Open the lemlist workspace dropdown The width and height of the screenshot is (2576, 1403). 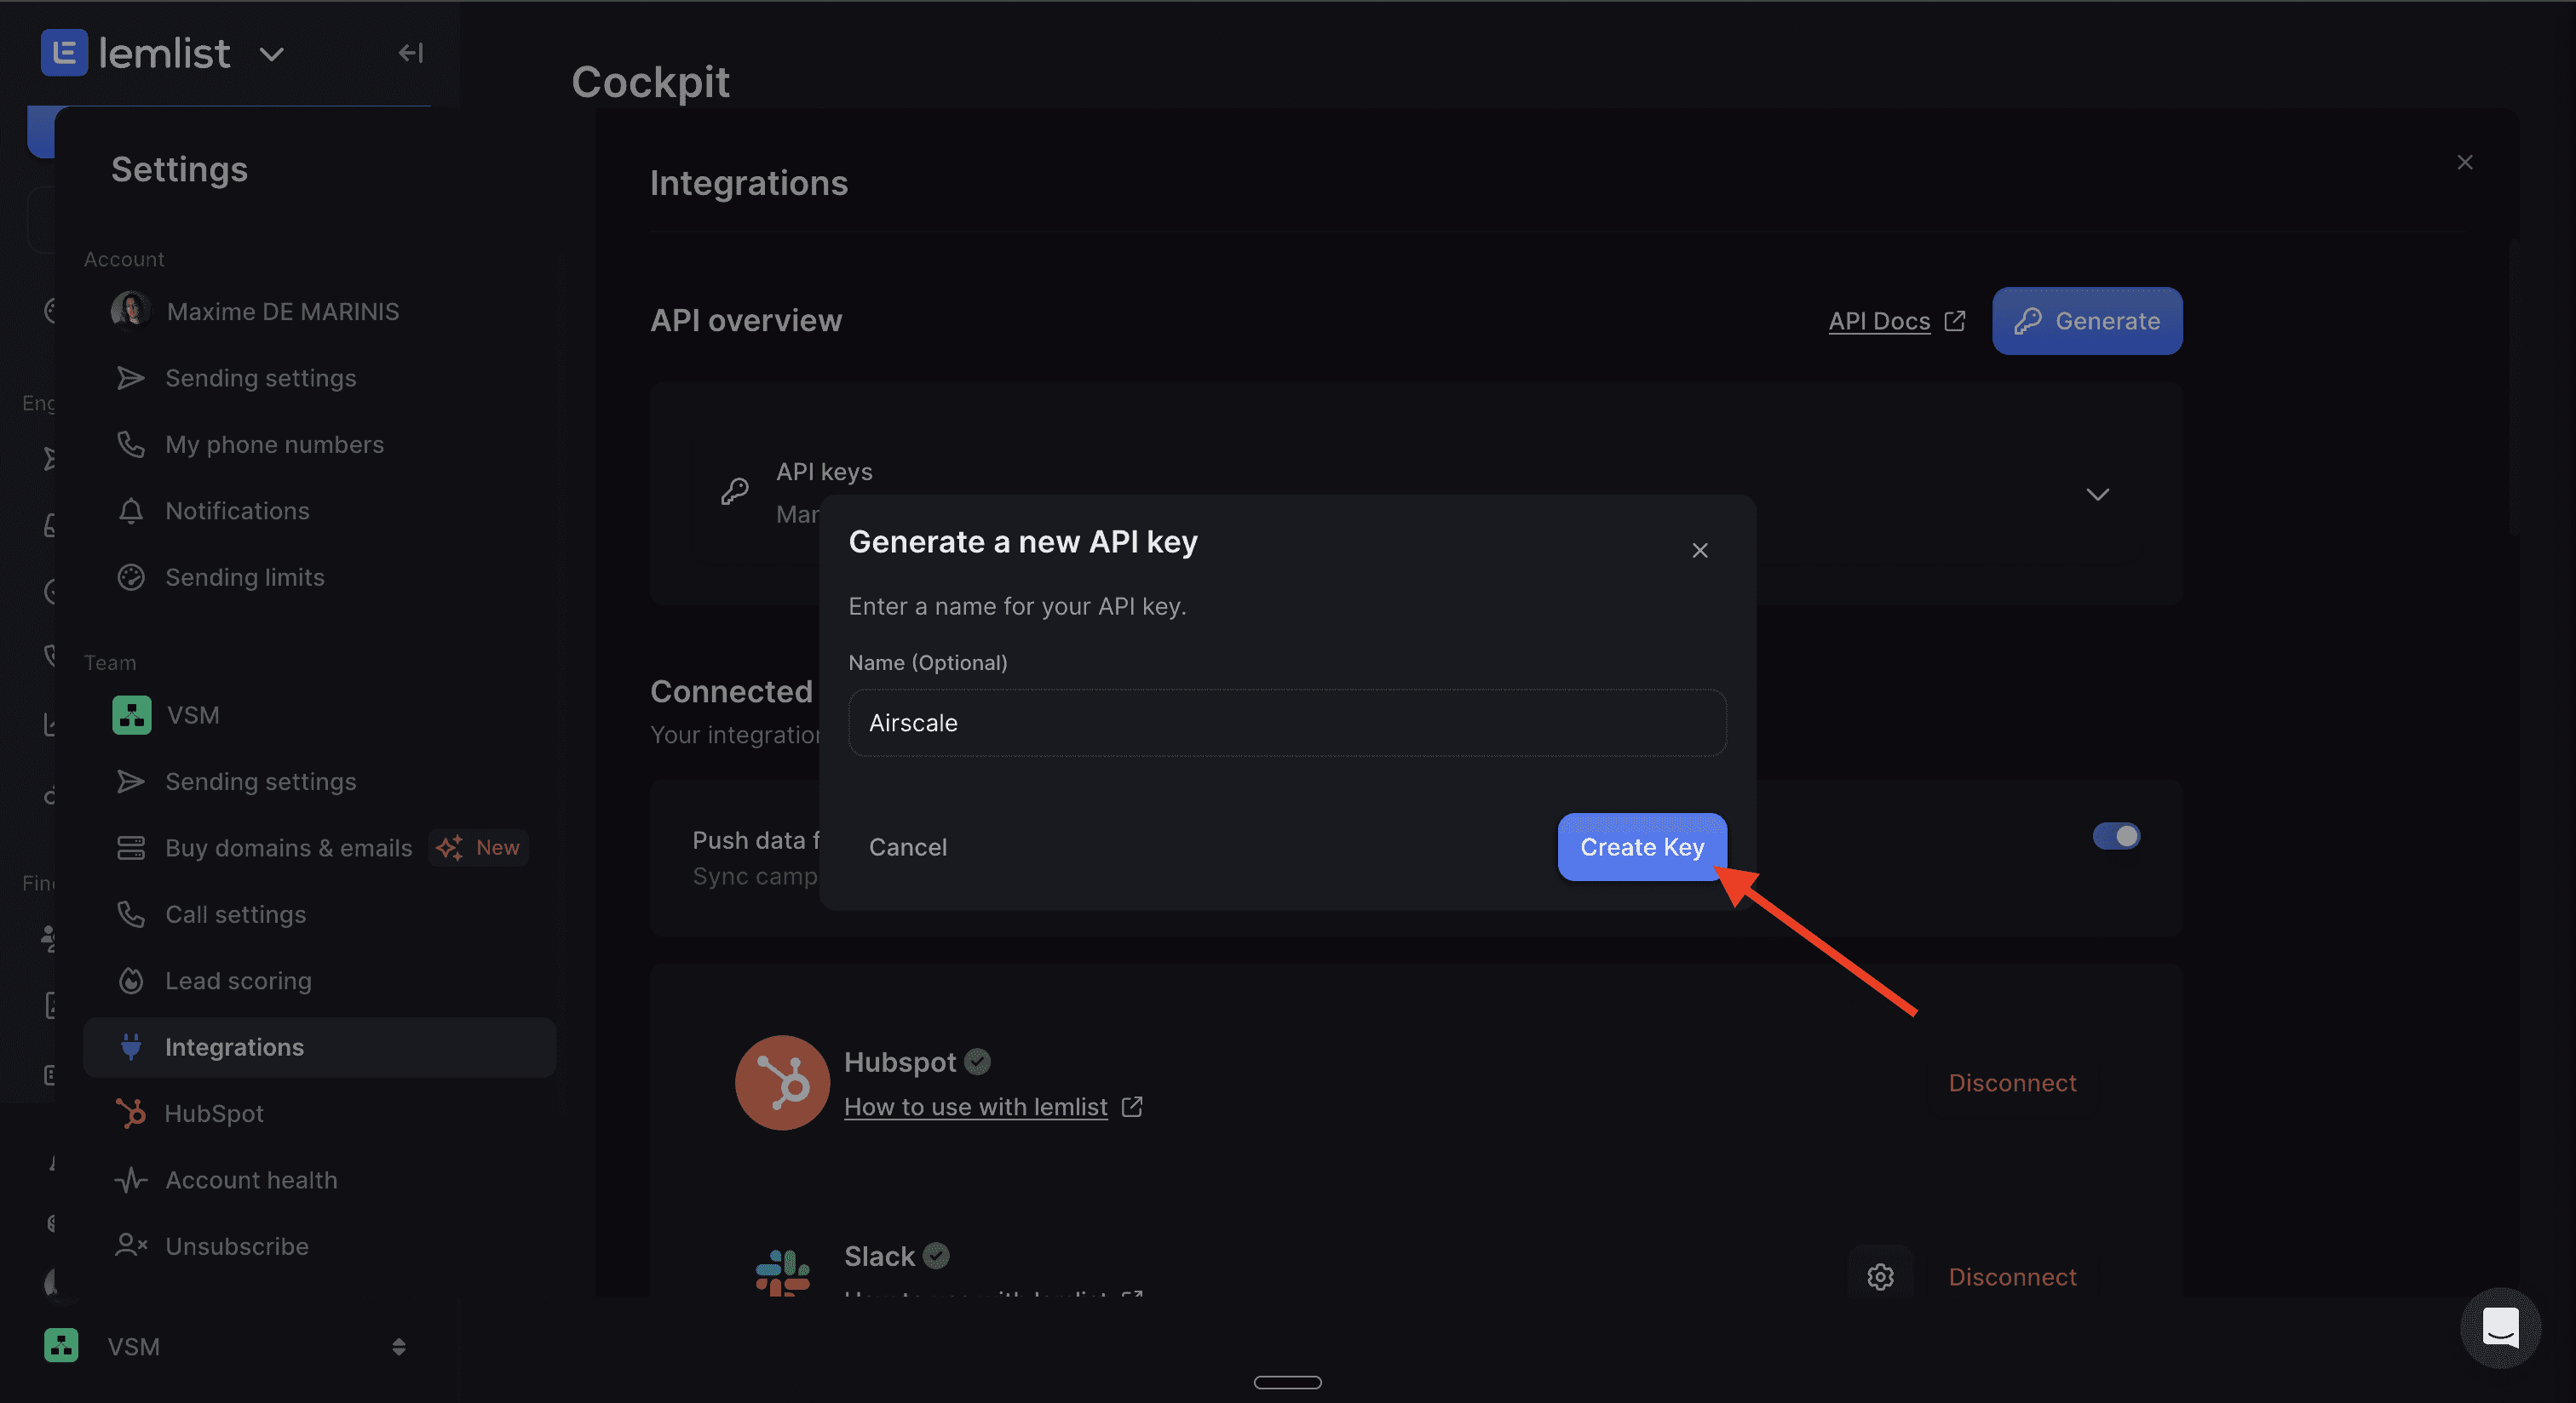point(272,54)
